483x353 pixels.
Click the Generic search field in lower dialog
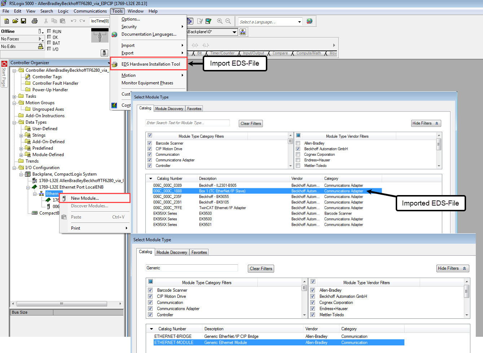[x=192, y=268]
